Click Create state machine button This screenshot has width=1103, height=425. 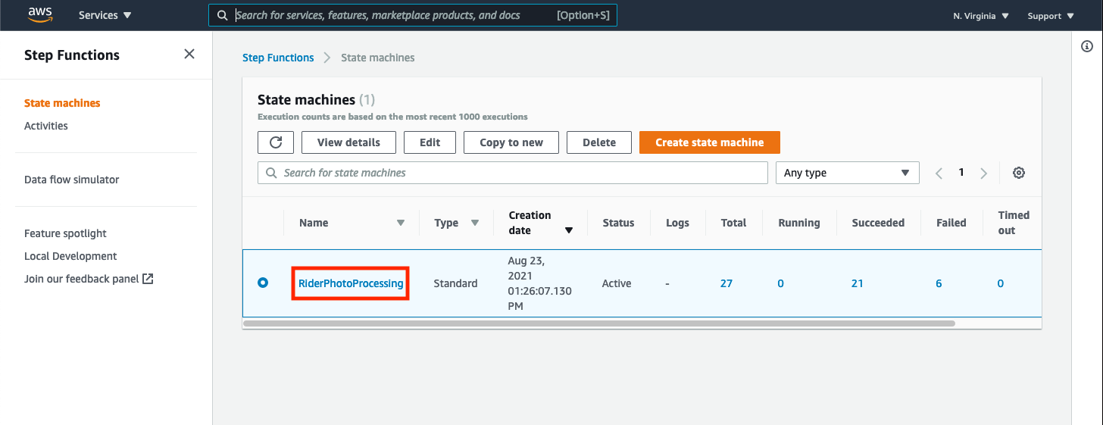click(x=710, y=142)
